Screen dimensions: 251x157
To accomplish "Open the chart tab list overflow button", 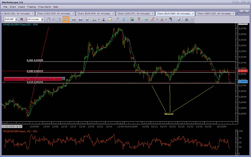I will (x=237, y=14).
